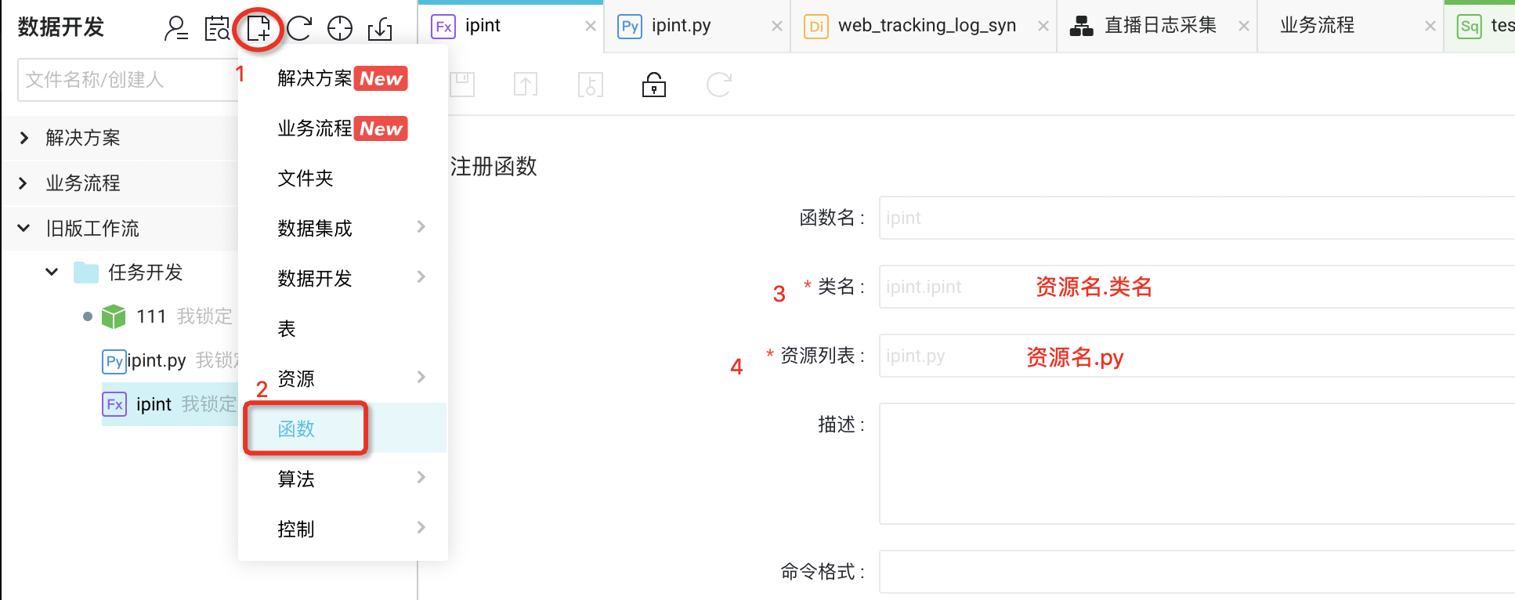Image resolution: width=1515 pixels, height=600 pixels.
Task: Click the new file create icon
Action: (259, 28)
